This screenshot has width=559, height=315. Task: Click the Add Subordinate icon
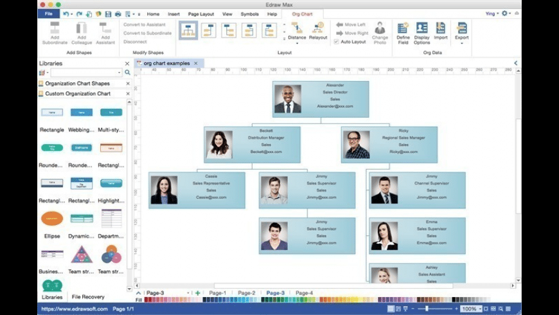point(55,28)
